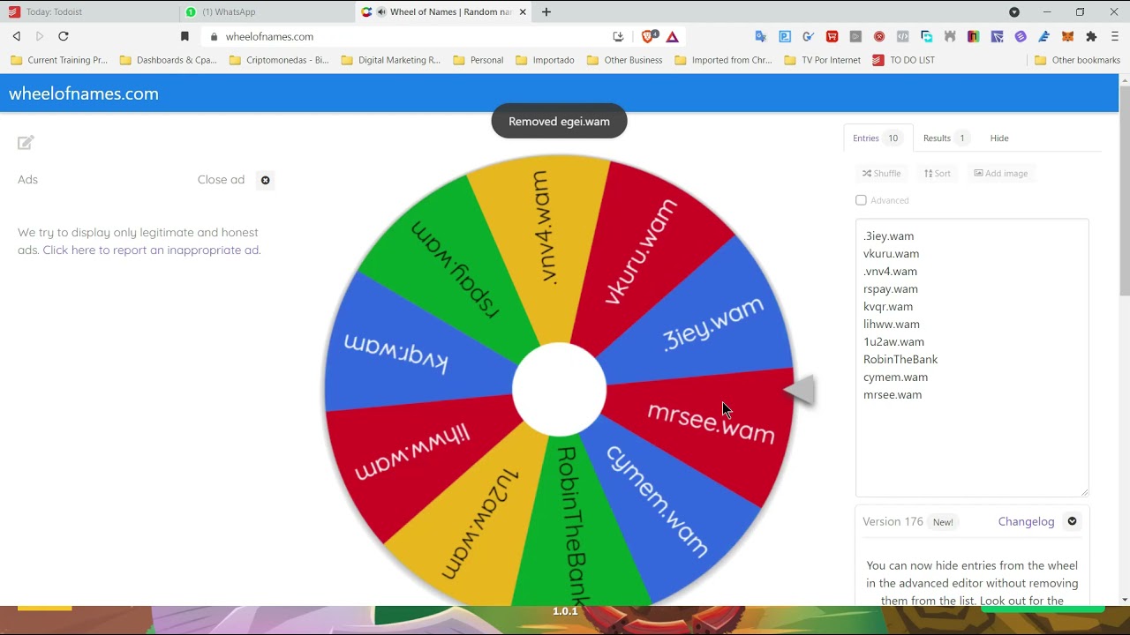
Task: Open the Brave Shields lion icon
Action: point(649,36)
